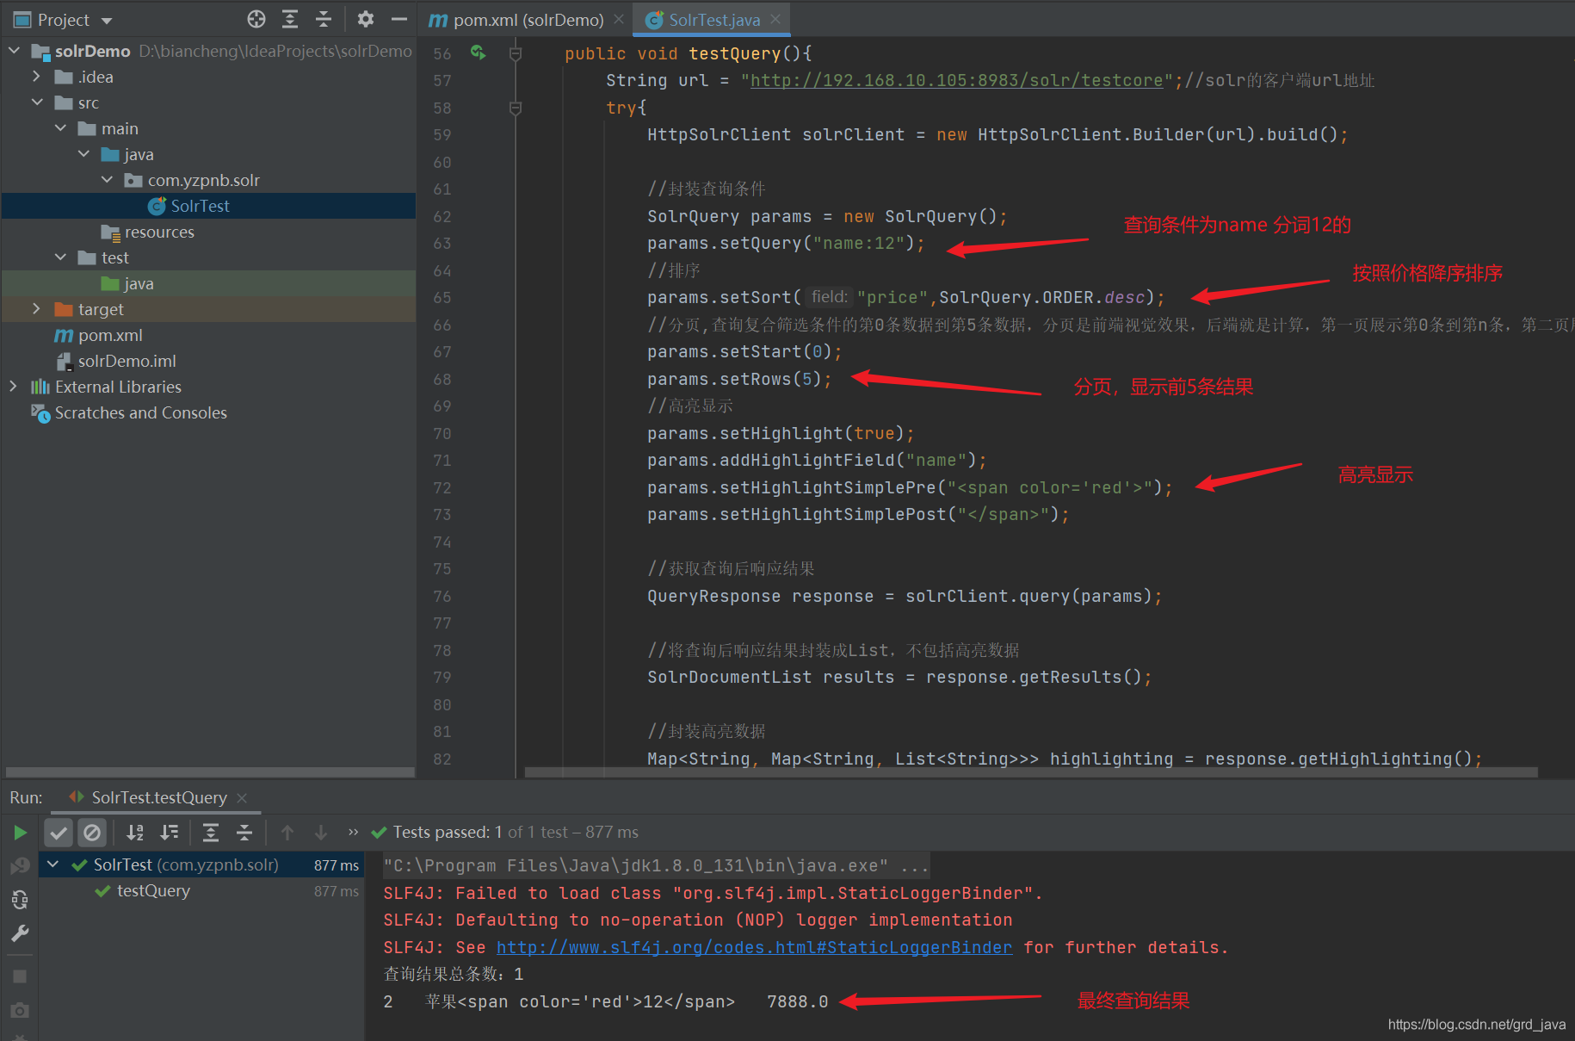This screenshot has height=1041, width=1575.
Task: Click the Tests passed status text
Action: 516,832
